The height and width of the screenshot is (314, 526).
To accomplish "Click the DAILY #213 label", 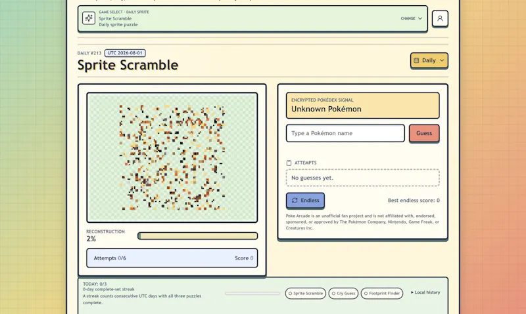I will [89, 53].
